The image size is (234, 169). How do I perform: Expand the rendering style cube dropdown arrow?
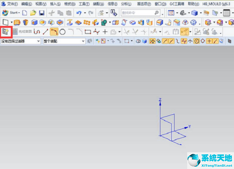click(x=201, y=13)
